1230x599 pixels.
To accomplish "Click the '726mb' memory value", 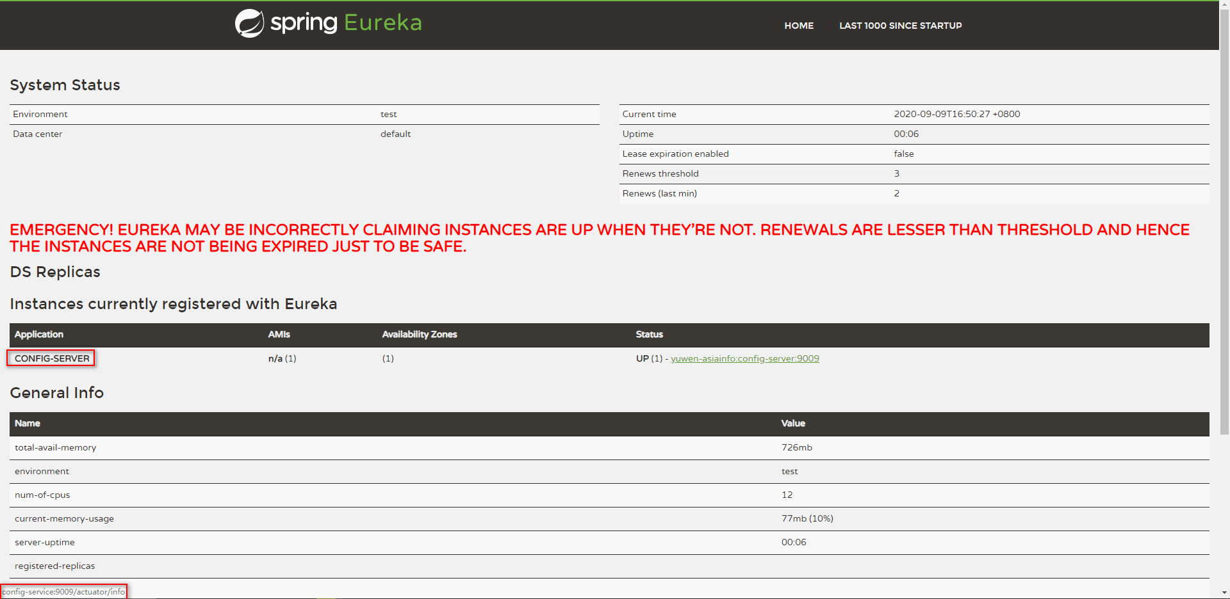I will 797,447.
